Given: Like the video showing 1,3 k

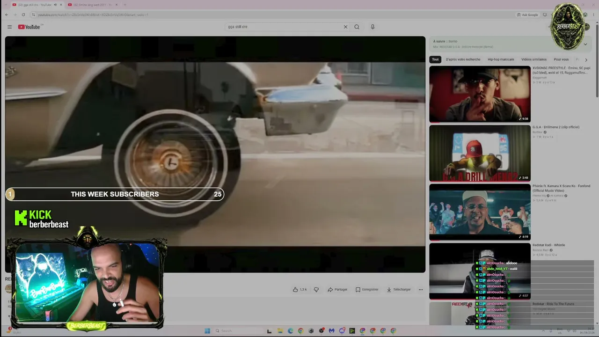Looking at the screenshot, I should [x=299, y=289].
